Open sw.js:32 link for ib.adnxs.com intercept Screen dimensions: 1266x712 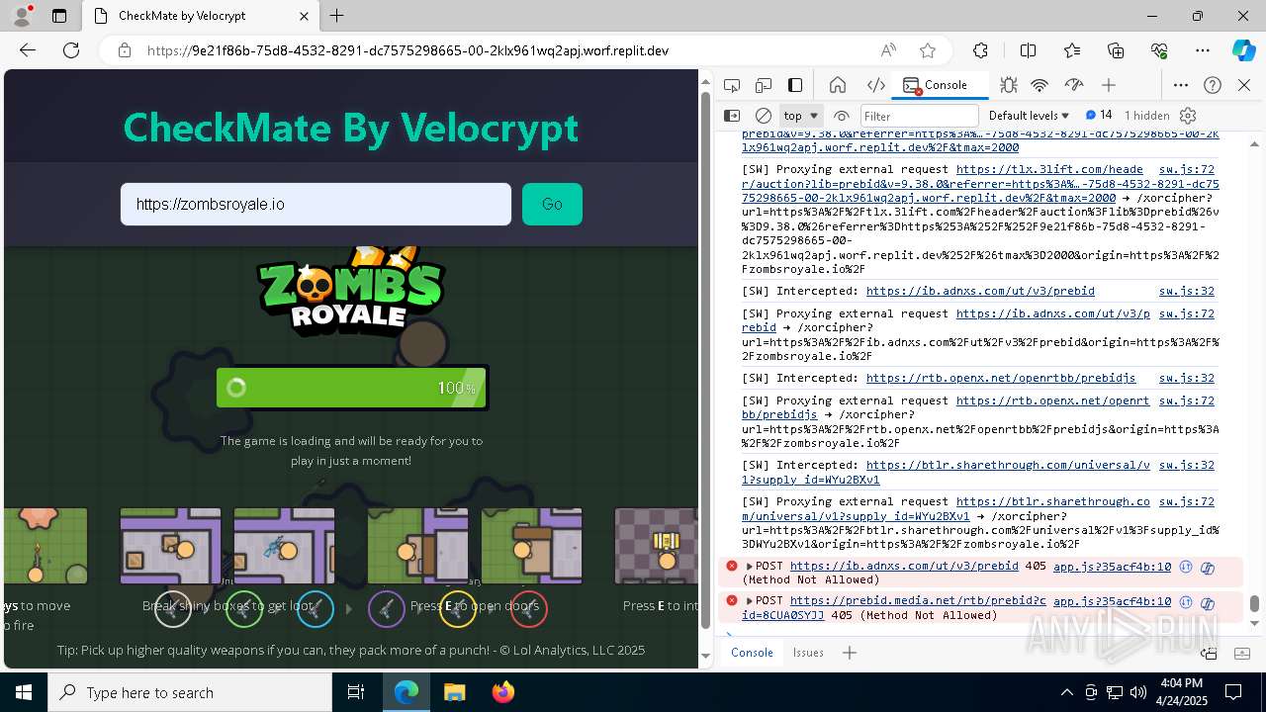click(x=1186, y=291)
